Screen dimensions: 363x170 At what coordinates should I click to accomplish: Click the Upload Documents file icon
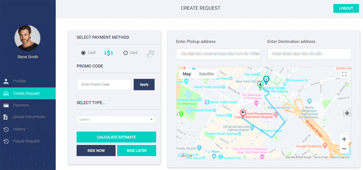click(x=6, y=117)
